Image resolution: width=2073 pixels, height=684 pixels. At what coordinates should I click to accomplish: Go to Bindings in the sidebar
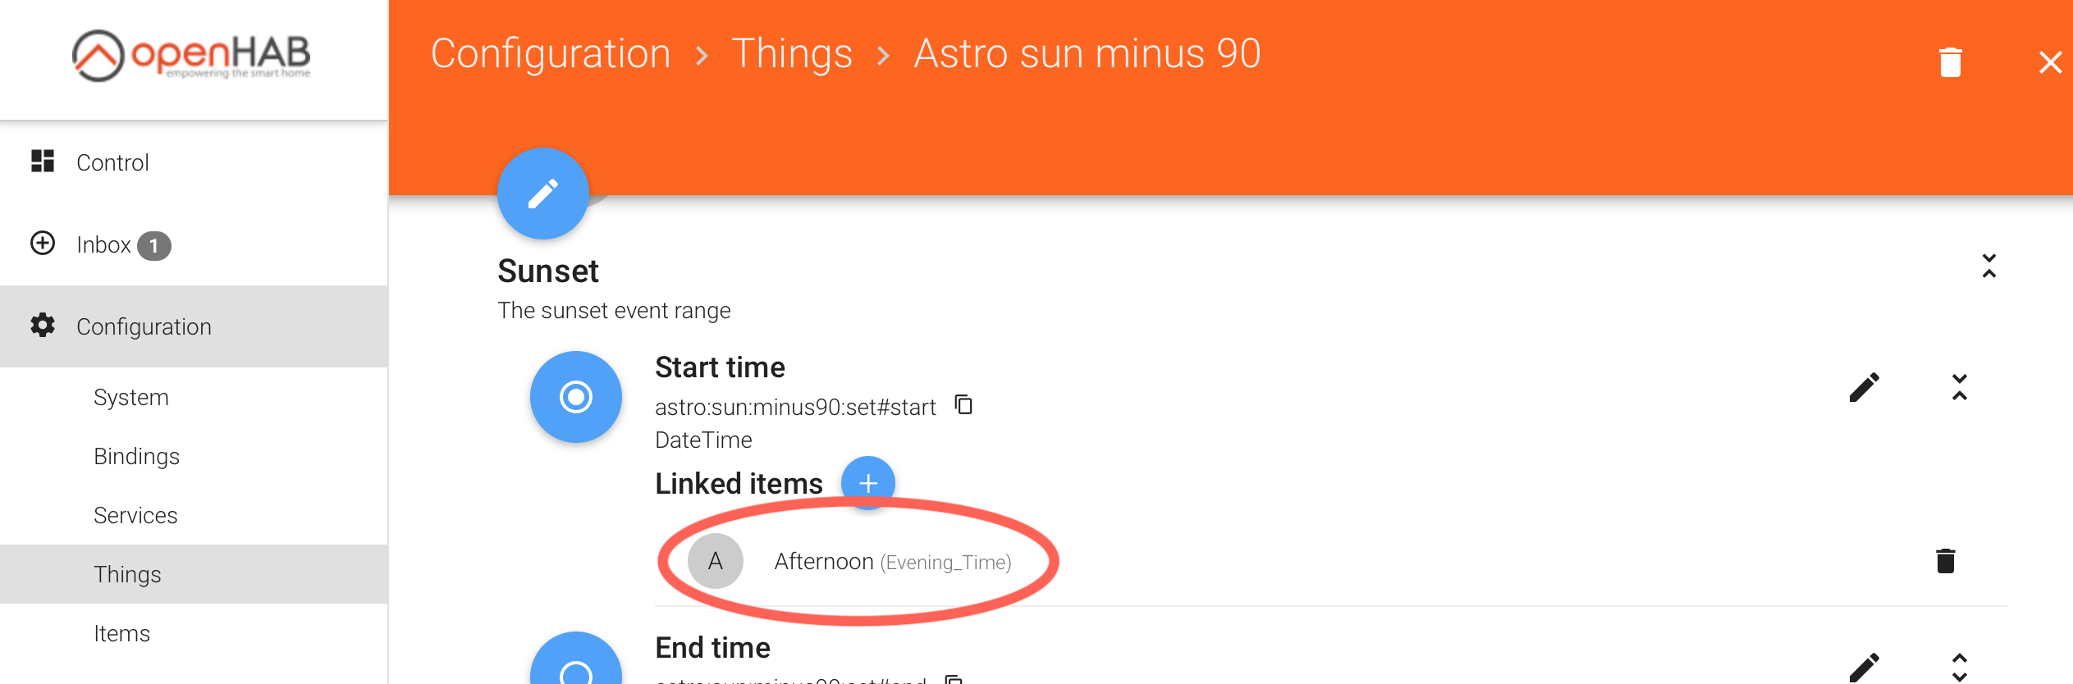coord(136,456)
